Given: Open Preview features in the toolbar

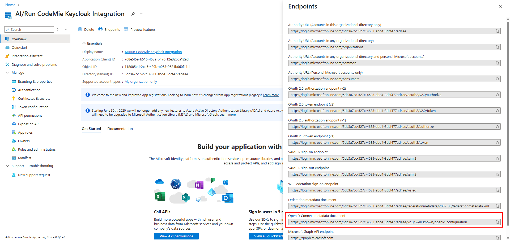Looking at the screenshot, I should click(x=140, y=29).
